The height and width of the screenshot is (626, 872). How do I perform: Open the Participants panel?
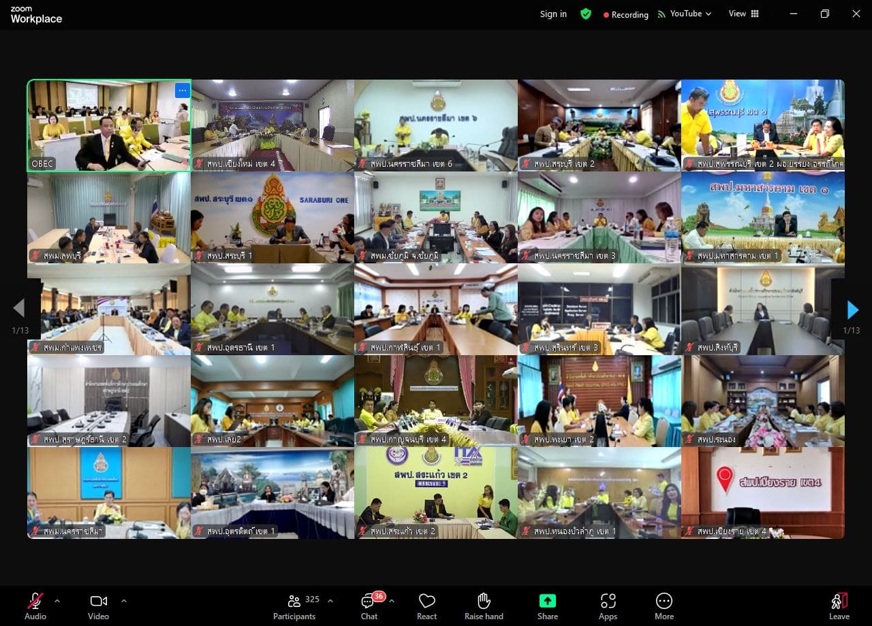point(294,606)
